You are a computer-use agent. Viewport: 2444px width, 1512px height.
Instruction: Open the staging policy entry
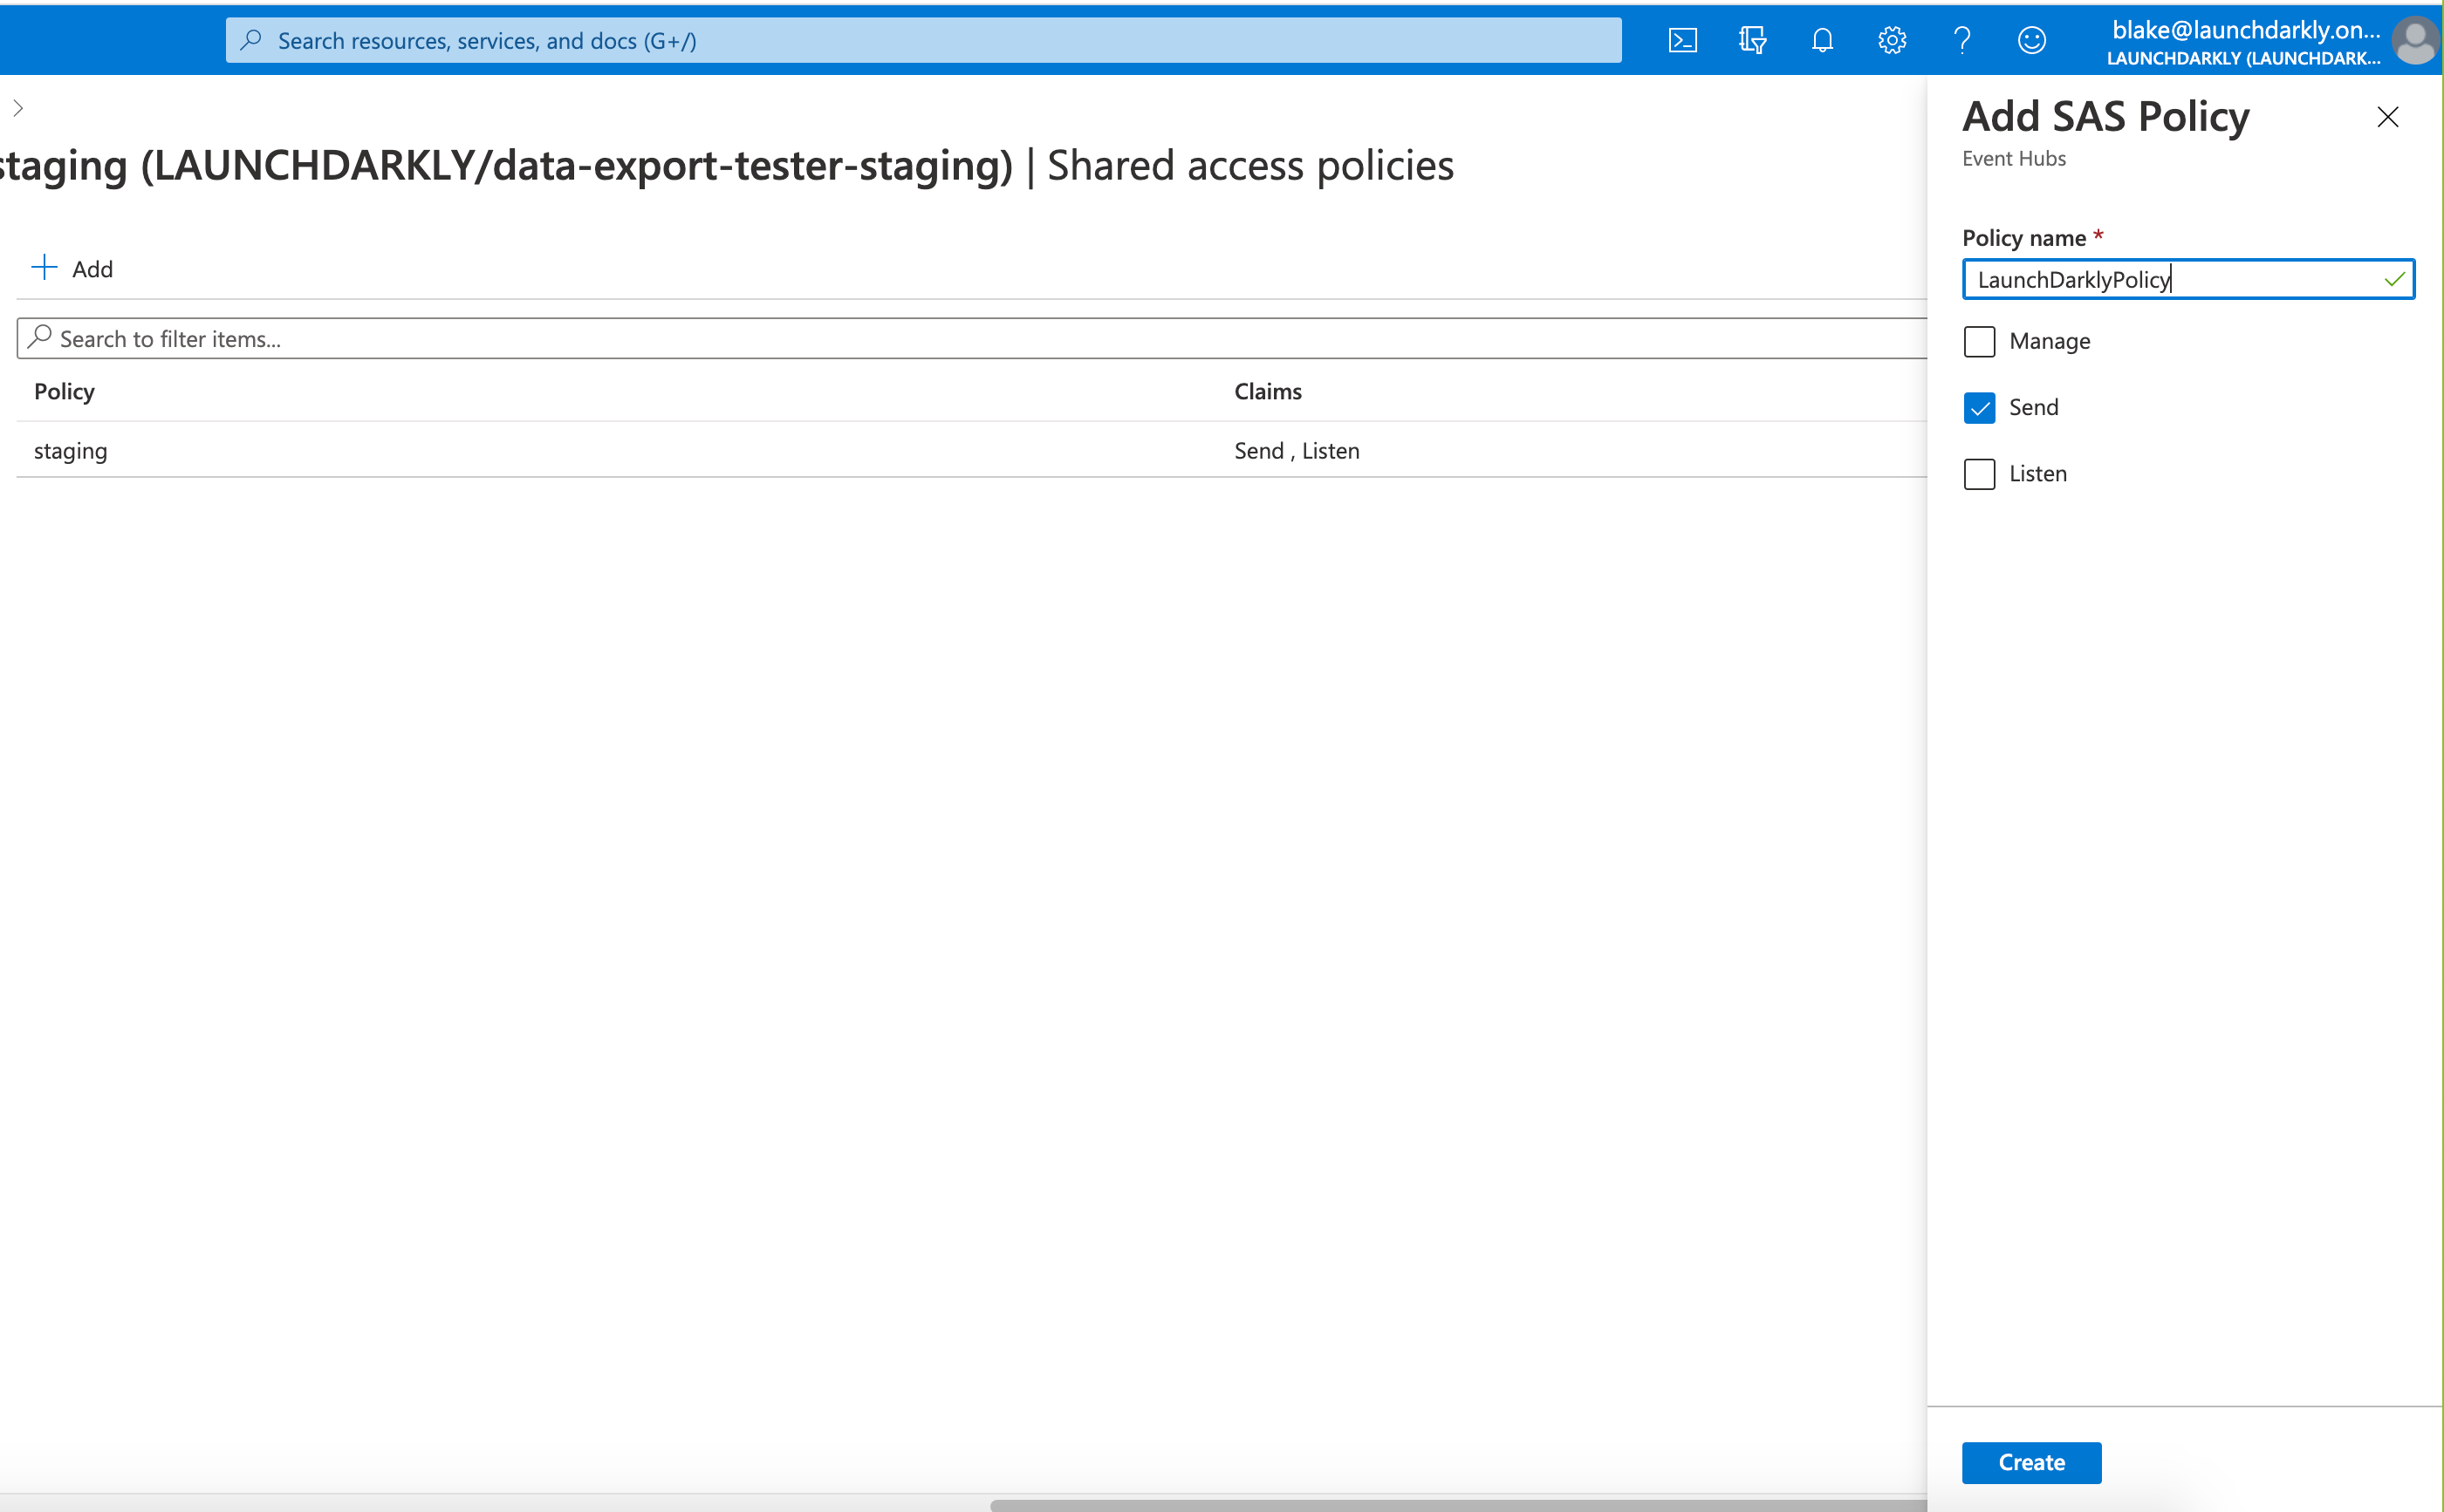coord(70,450)
